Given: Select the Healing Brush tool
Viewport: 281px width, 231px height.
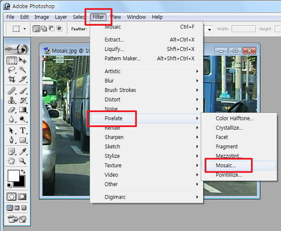Looking at the screenshot, I should pos(12,91).
